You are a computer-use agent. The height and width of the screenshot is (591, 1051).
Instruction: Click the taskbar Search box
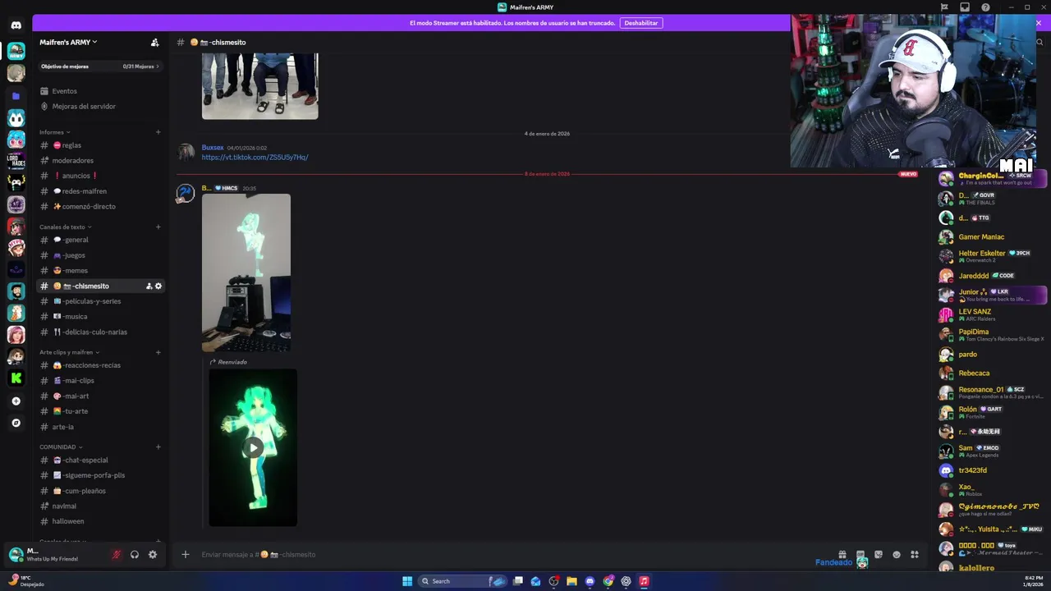(463, 581)
